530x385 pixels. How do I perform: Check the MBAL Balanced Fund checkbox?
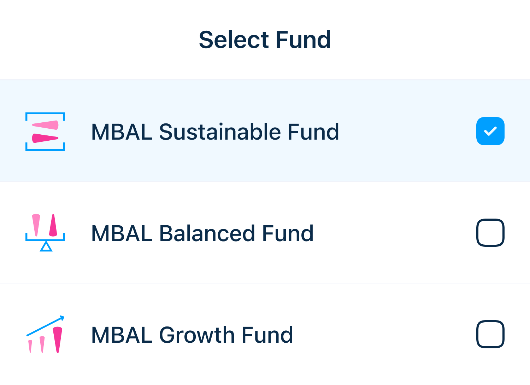click(490, 233)
